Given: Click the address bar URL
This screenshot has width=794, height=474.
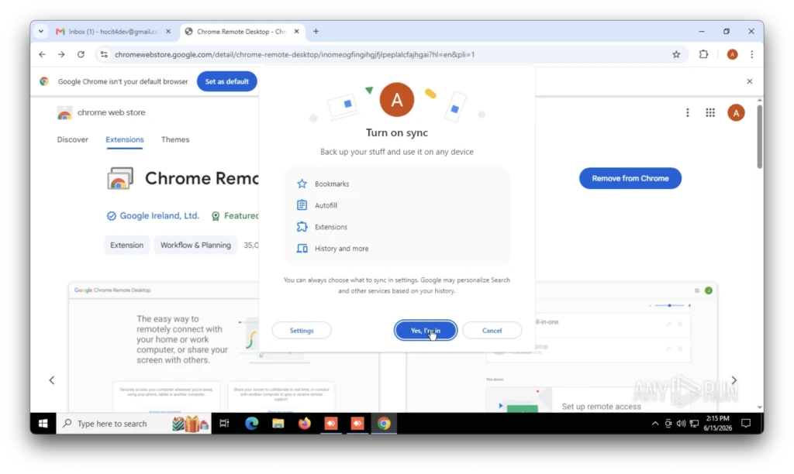Looking at the screenshot, I should (x=295, y=55).
